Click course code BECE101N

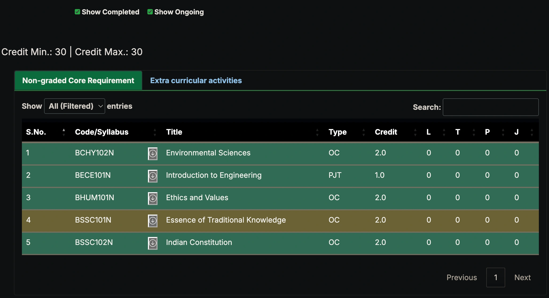coord(93,175)
